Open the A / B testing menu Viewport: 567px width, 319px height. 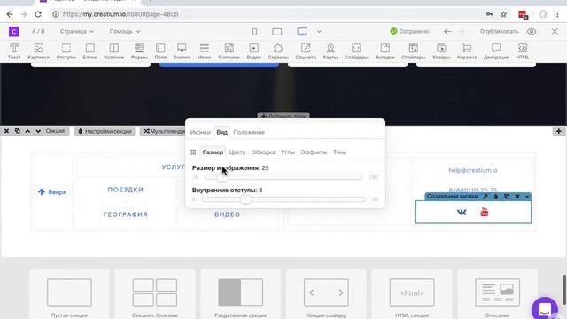pyautogui.click(x=38, y=32)
